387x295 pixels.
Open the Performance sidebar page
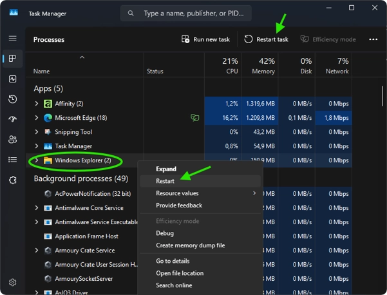[13, 79]
